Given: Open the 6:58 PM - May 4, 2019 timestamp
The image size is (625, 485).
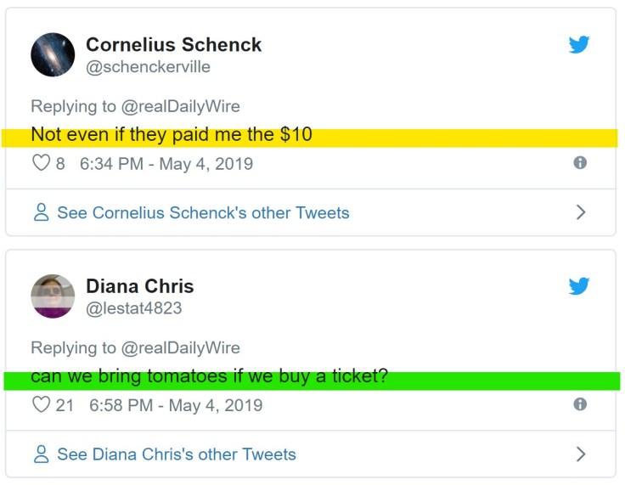Looking at the screenshot, I should click(x=176, y=405).
